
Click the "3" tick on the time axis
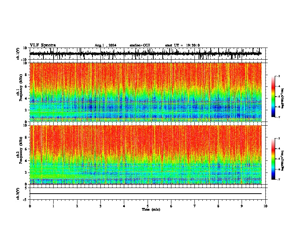[100, 206]
